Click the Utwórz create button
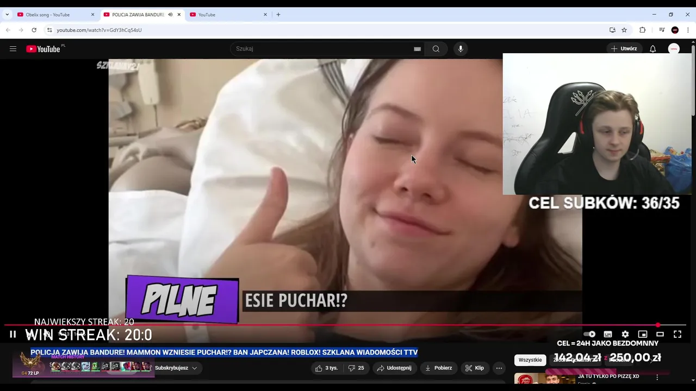Image resolution: width=696 pixels, height=391 pixels. (624, 49)
